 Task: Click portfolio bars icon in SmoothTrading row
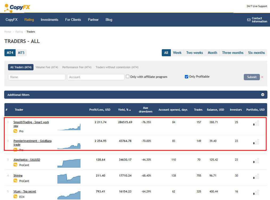click(x=256, y=123)
